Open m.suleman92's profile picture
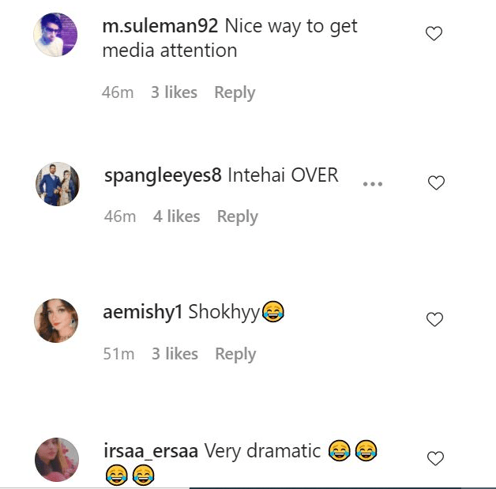This screenshot has height=489, width=496. (57, 35)
